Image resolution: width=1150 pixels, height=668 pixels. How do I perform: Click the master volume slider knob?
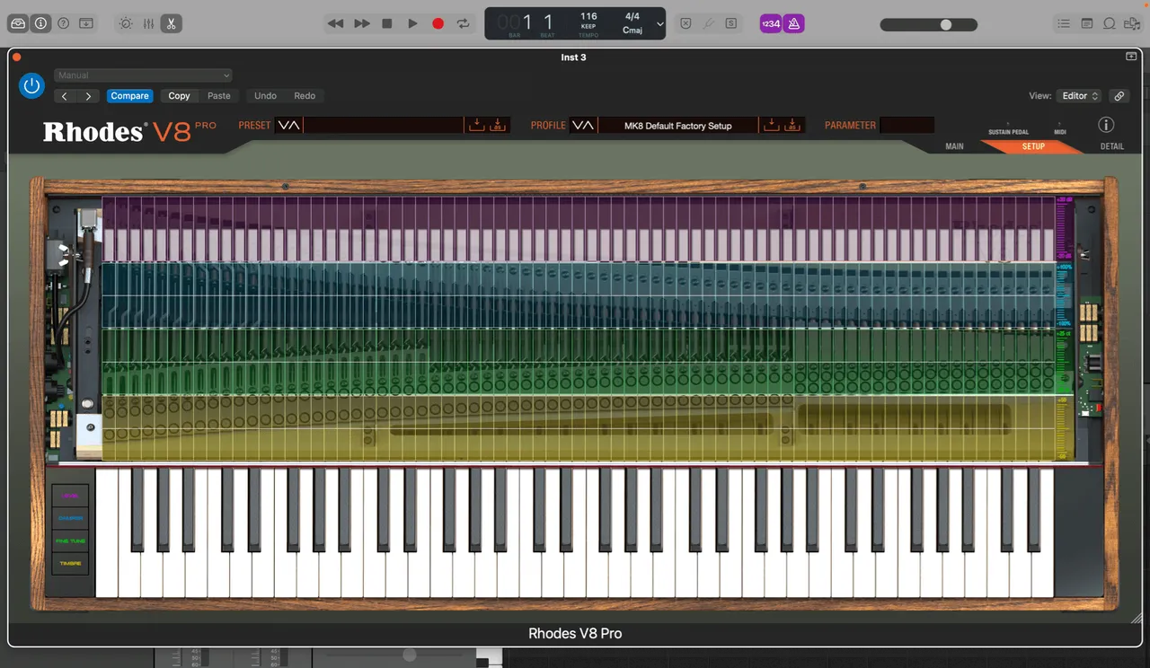pos(945,25)
